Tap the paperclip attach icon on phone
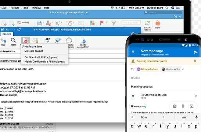 (183, 106)
